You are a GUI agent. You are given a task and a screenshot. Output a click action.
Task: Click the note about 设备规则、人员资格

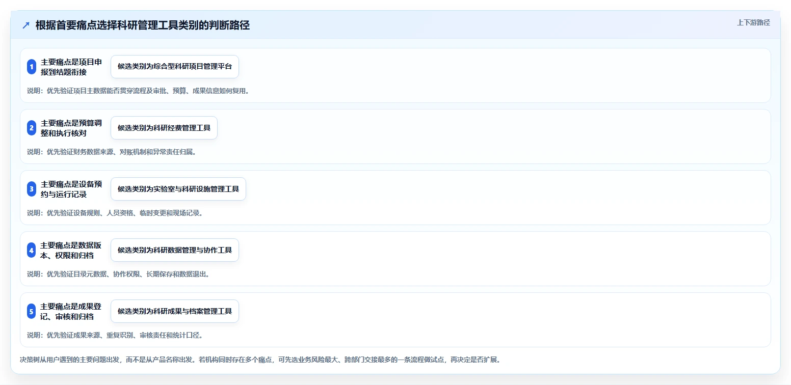click(x=115, y=213)
